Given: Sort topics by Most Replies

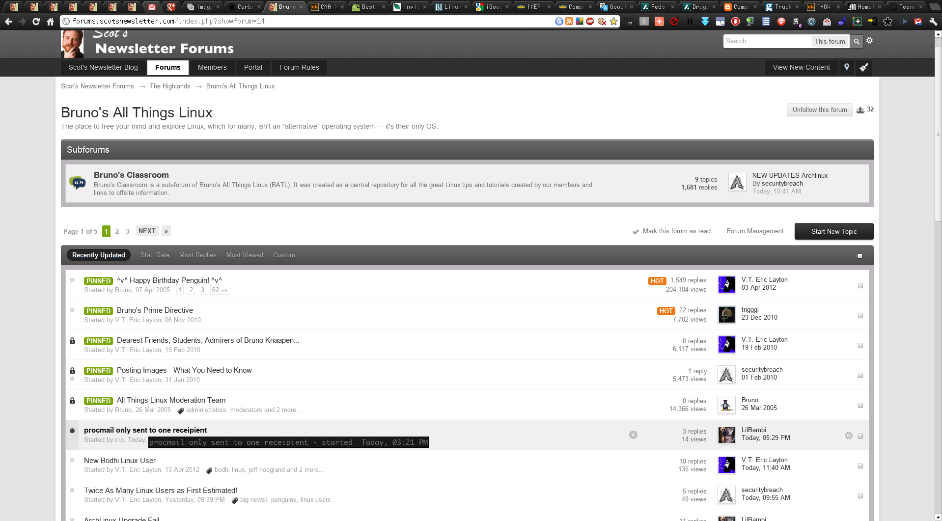Looking at the screenshot, I should click(197, 255).
